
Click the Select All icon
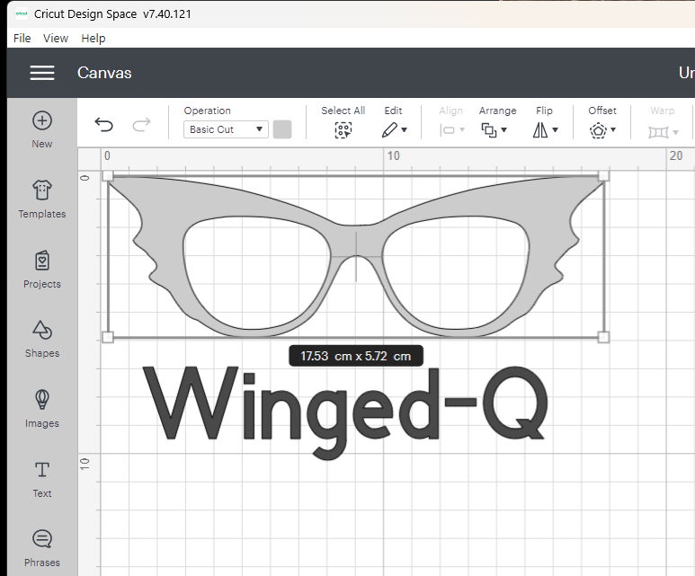click(343, 130)
